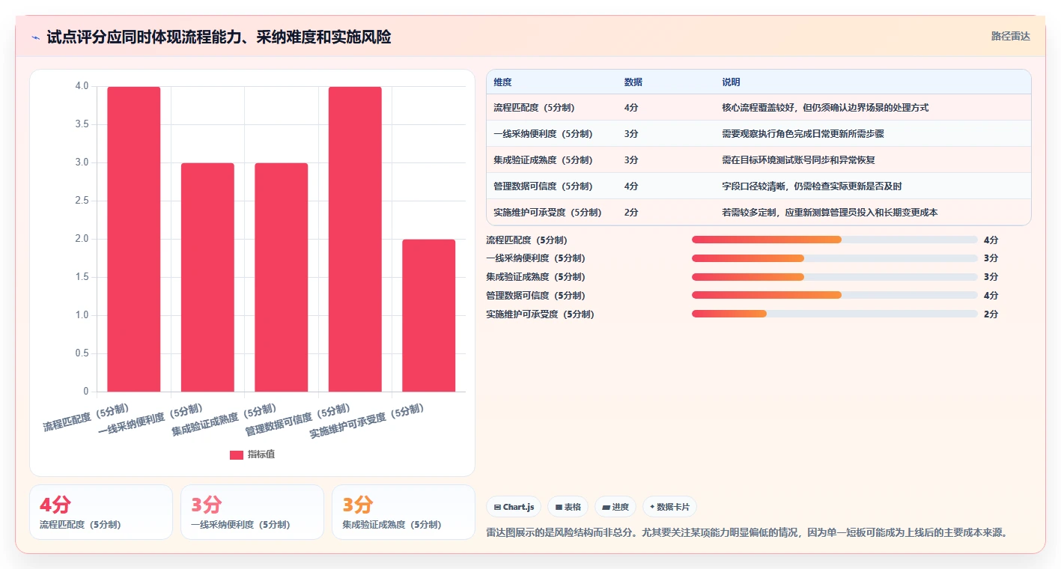Image resolution: width=1061 pixels, height=569 pixels.
Task: Click the 集成验证成熟度 x-axis label under the chart
Action: [225, 420]
